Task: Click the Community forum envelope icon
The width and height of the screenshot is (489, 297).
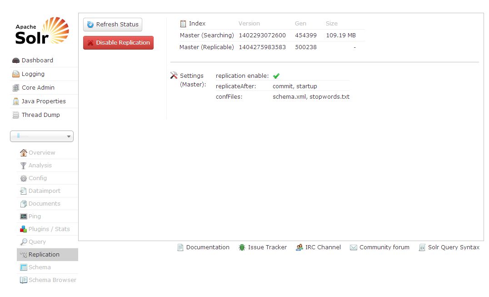Action: (x=353, y=247)
